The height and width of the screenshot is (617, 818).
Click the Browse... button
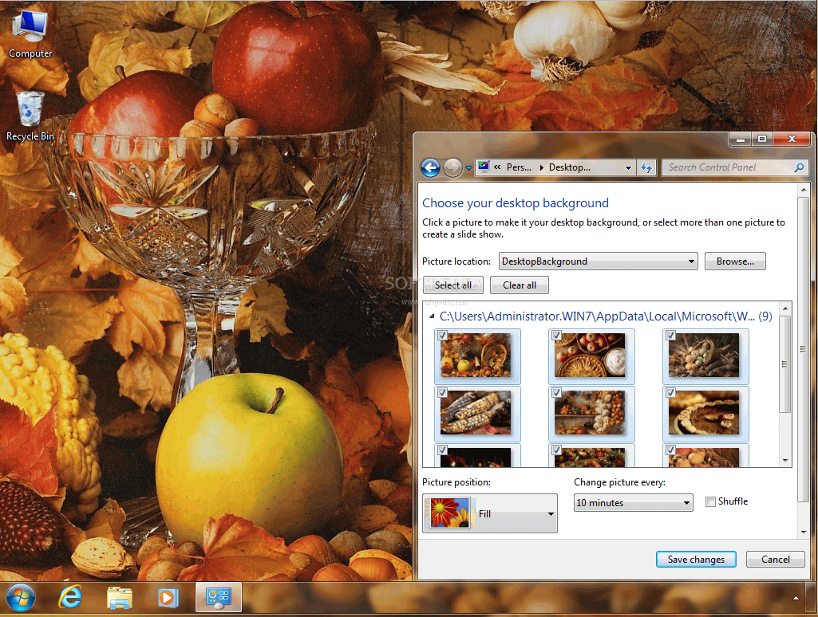pyautogui.click(x=735, y=261)
